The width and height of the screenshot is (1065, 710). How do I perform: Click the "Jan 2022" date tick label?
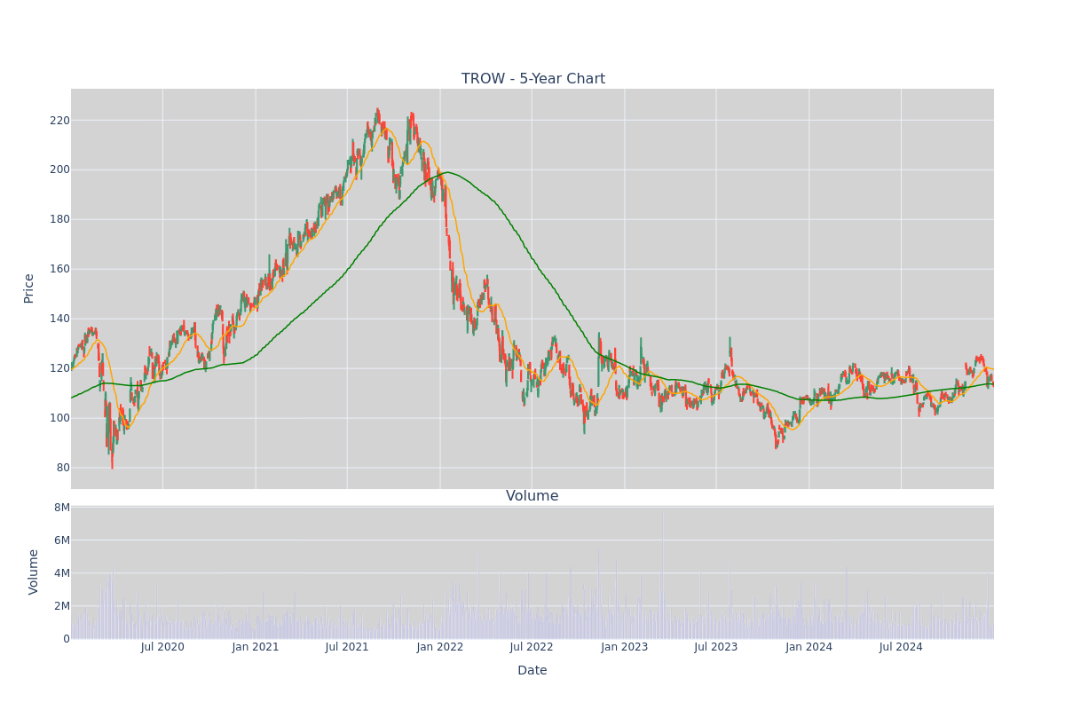coord(440,647)
